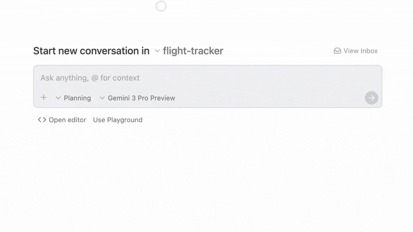The image size is (413, 232).
Task: Select the Gemini 3 Pro Preview model menu
Action: click(141, 98)
